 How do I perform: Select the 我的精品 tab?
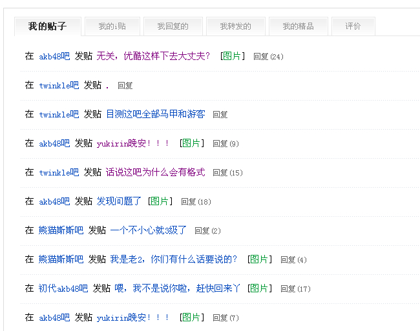tap(299, 26)
